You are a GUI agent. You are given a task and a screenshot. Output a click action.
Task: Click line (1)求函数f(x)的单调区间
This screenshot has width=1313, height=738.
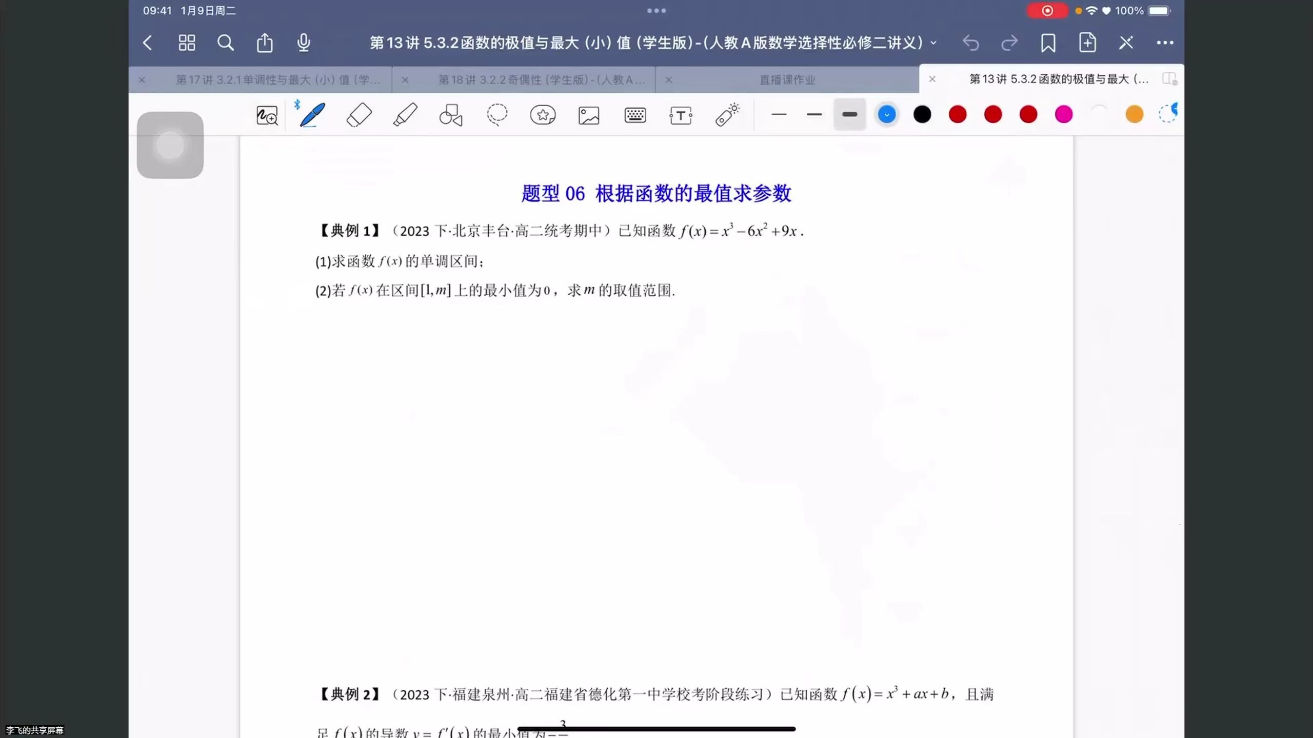coord(400,261)
